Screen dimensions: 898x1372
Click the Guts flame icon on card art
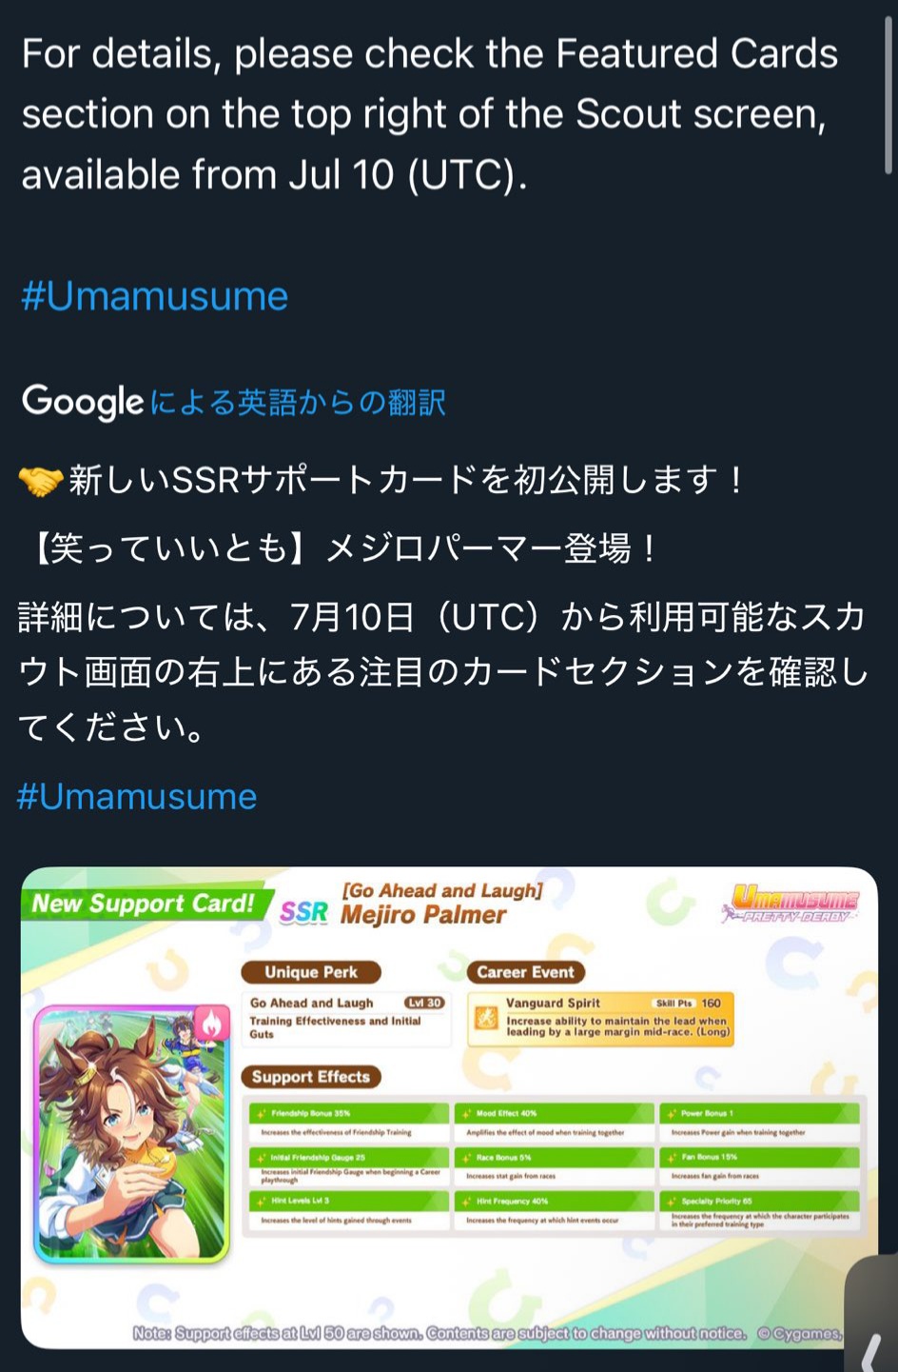pos(212,1024)
